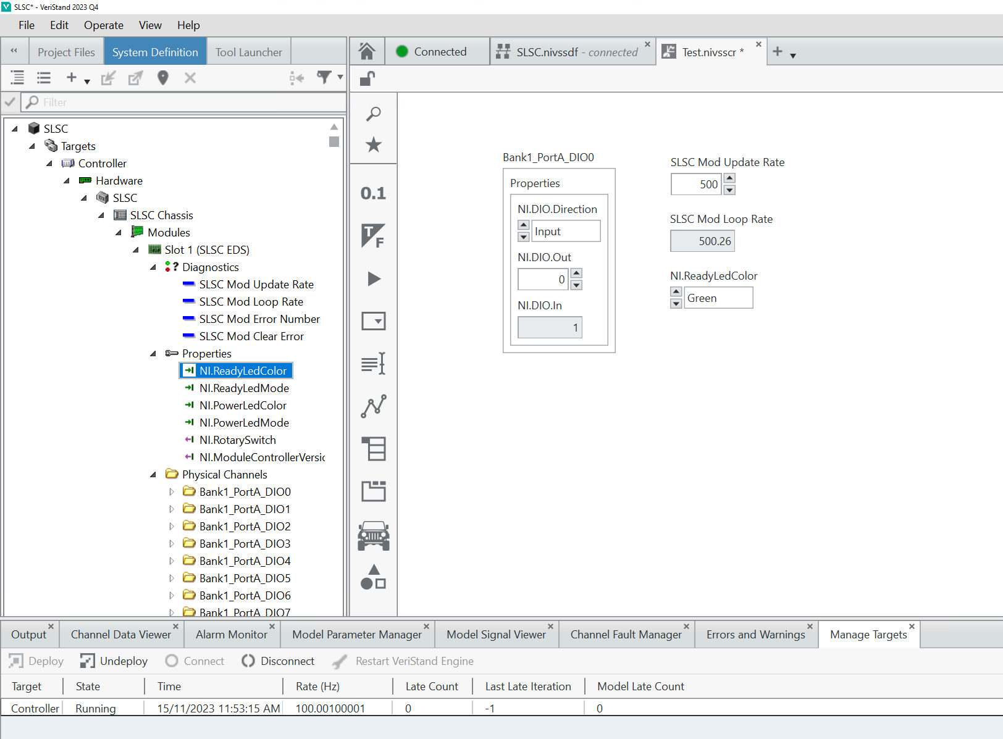Viewport: 1003px width, 739px height.
Task: Open the play arrow button palette
Action: (374, 278)
